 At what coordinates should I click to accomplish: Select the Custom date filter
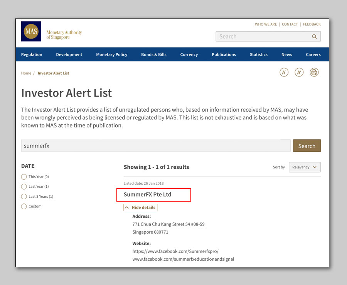click(24, 206)
